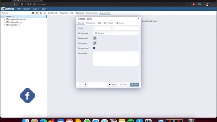The image size is (217, 122).
Task: Click into the Comments text area
Action: (116, 59)
